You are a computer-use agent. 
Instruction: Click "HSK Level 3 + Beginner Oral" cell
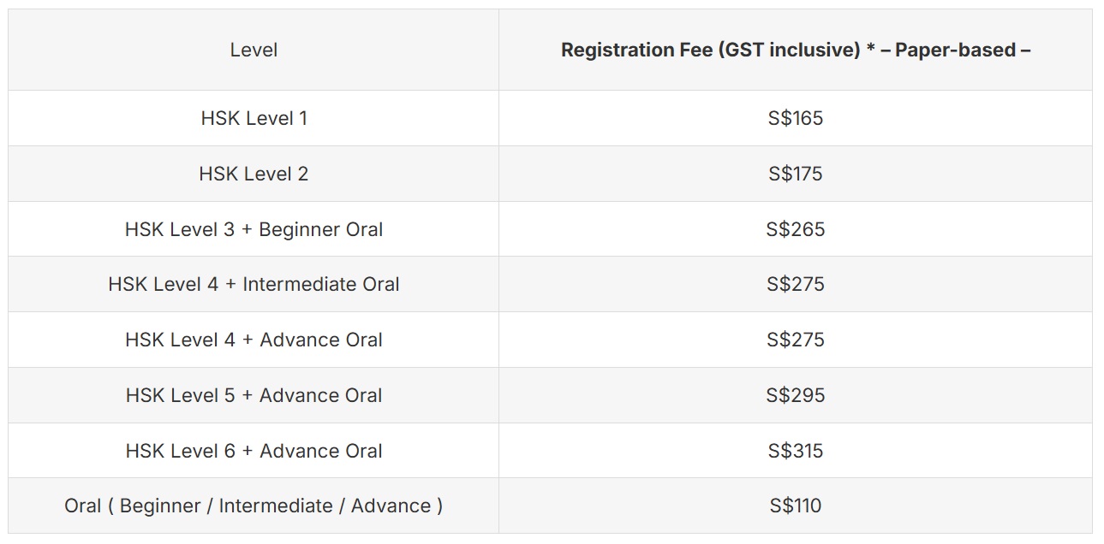click(x=254, y=229)
